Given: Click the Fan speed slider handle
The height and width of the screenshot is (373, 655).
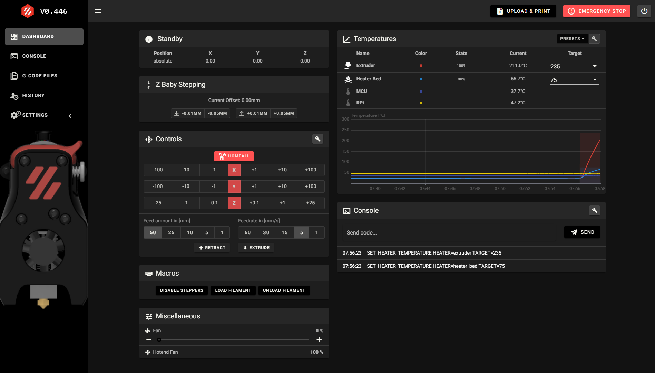Looking at the screenshot, I should coord(159,340).
